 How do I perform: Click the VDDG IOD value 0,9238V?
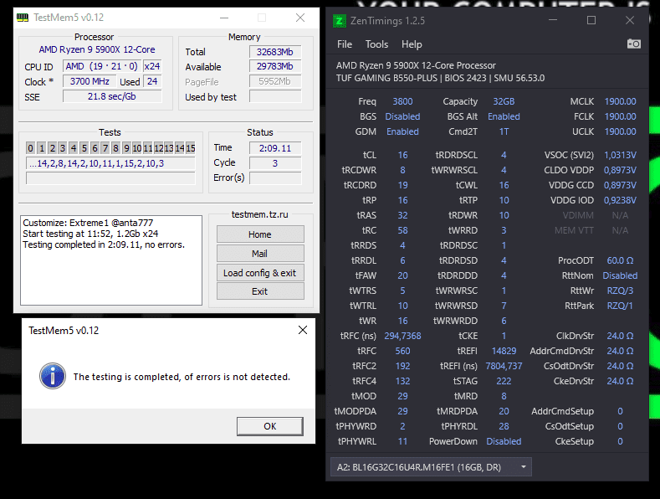pyautogui.click(x=620, y=200)
